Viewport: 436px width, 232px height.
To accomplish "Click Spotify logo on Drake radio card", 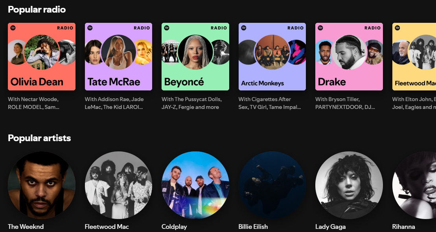I will [x=320, y=28].
